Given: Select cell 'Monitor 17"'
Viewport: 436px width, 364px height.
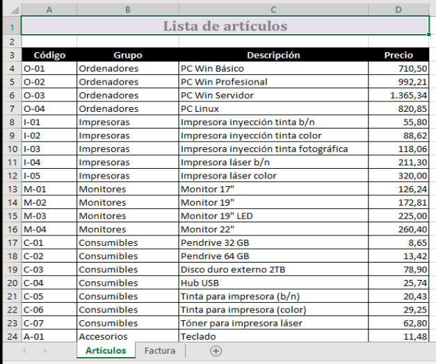Looking at the screenshot, I should click(x=273, y=189).
